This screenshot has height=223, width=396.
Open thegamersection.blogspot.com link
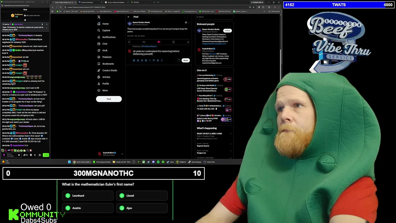click(x=214, y=44)
